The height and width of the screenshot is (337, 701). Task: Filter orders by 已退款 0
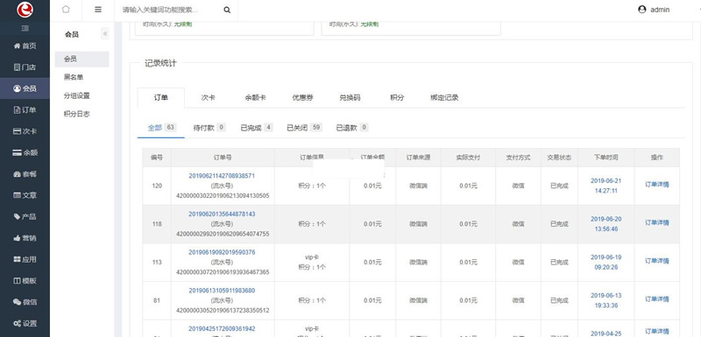(x=352, y=128)
